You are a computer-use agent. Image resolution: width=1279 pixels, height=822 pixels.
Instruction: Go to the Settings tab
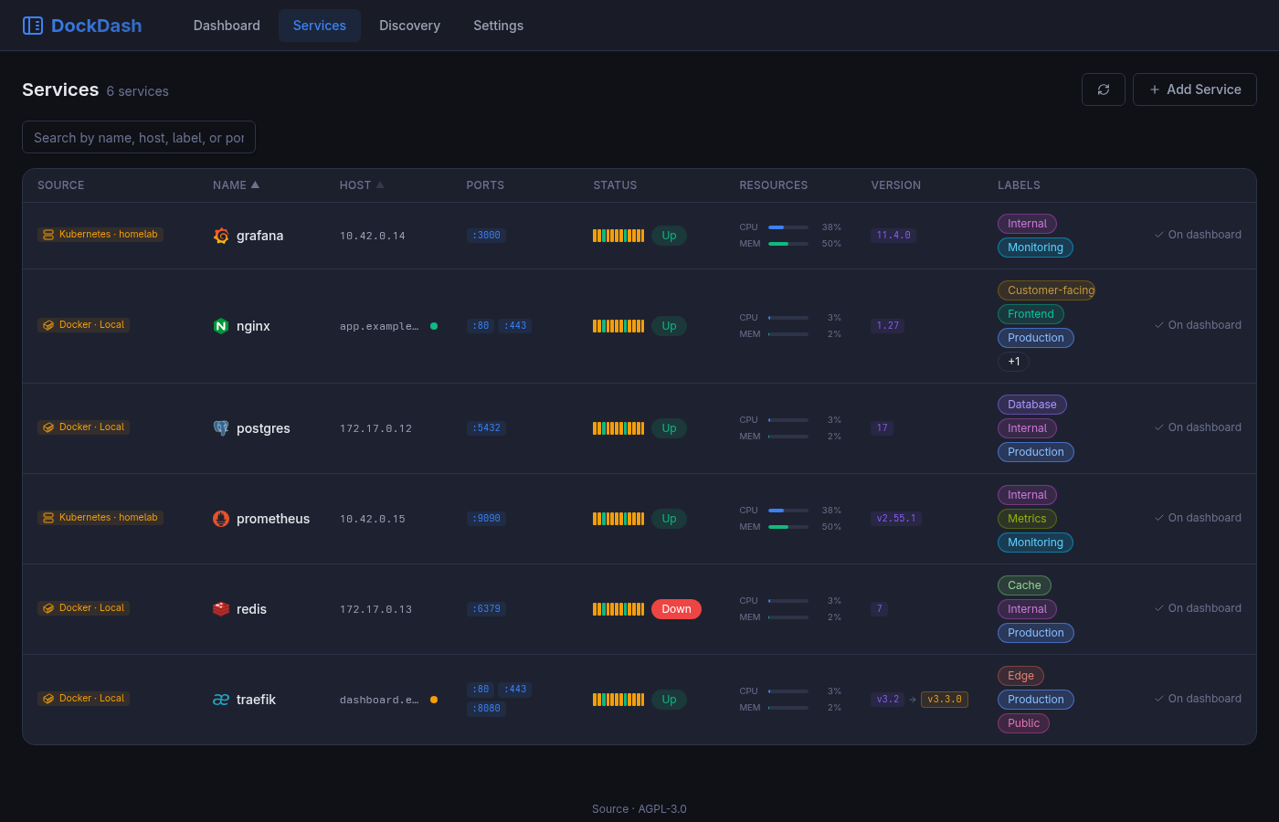(499, 26)
